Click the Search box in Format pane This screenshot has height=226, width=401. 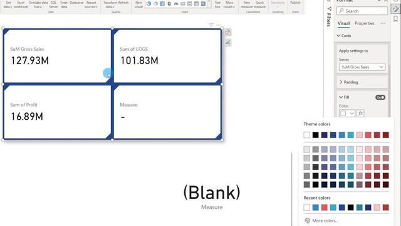[x=362, y=11]
